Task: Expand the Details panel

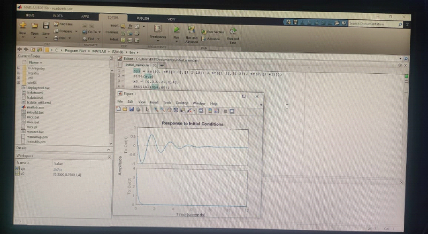Action: click(x=109, y=150)
